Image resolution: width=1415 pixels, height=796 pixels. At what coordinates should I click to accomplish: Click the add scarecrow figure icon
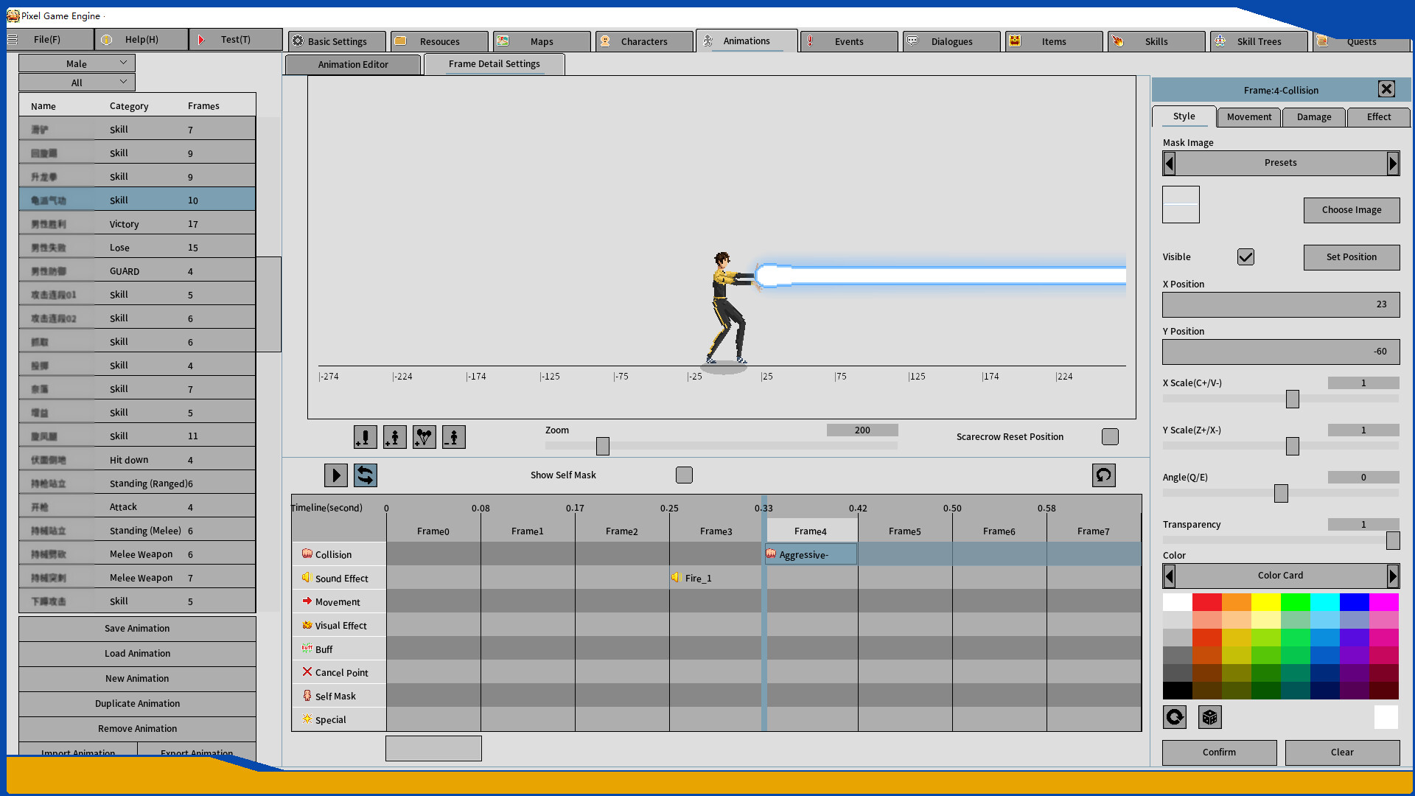[x=394, y=436]
